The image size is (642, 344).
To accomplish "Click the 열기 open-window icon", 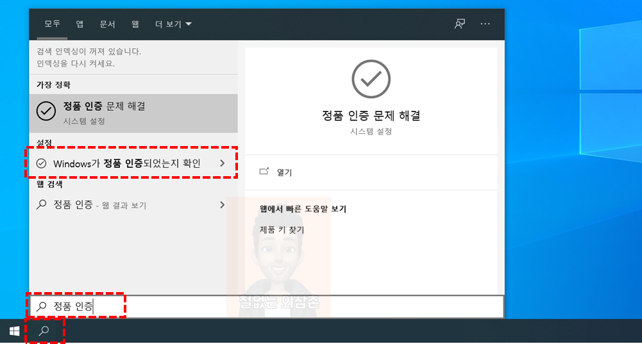I will (264, 172).
